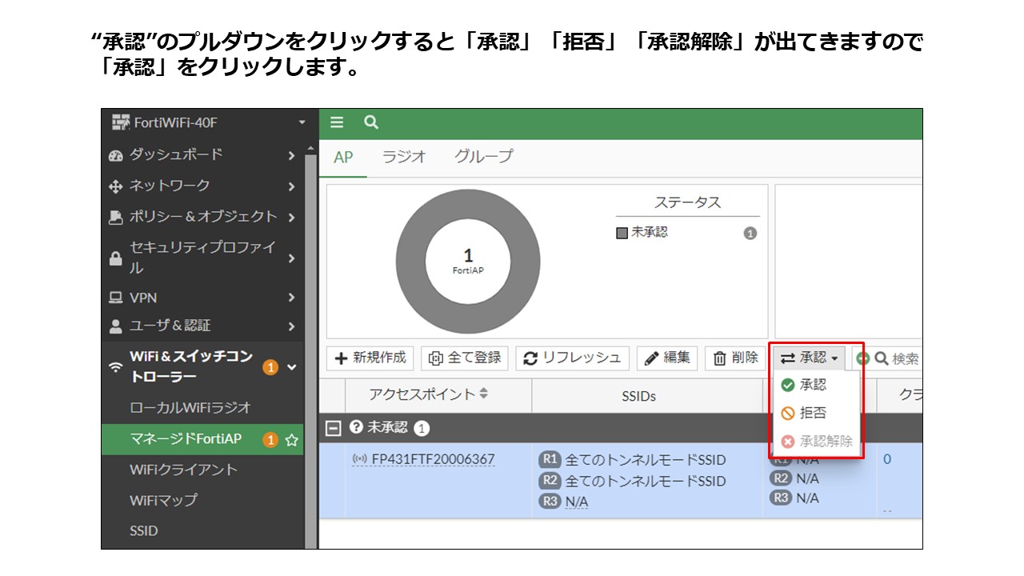Click the R2 全てのトンネルモードSSID entry

pos(634,481)
